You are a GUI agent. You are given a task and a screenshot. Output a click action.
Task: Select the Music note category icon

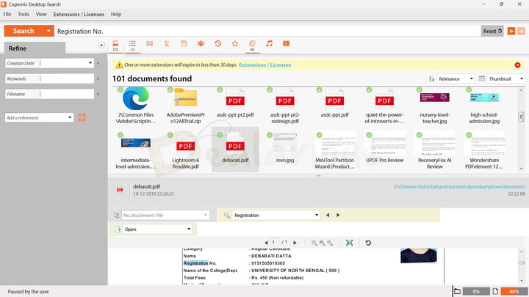pos(269,43)
